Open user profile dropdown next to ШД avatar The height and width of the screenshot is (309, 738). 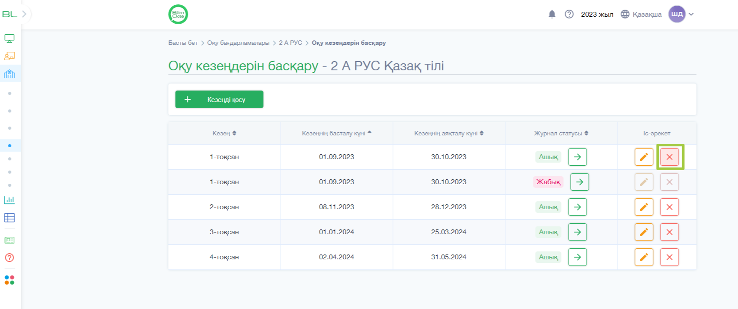point(691,14)
